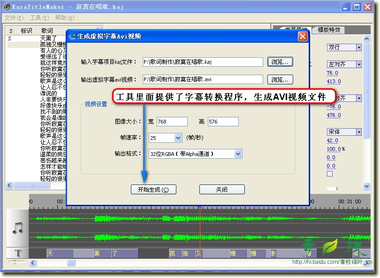The image size is (380, 278).
Task: Select lyric row 天黑了
Action: point(48,39)
